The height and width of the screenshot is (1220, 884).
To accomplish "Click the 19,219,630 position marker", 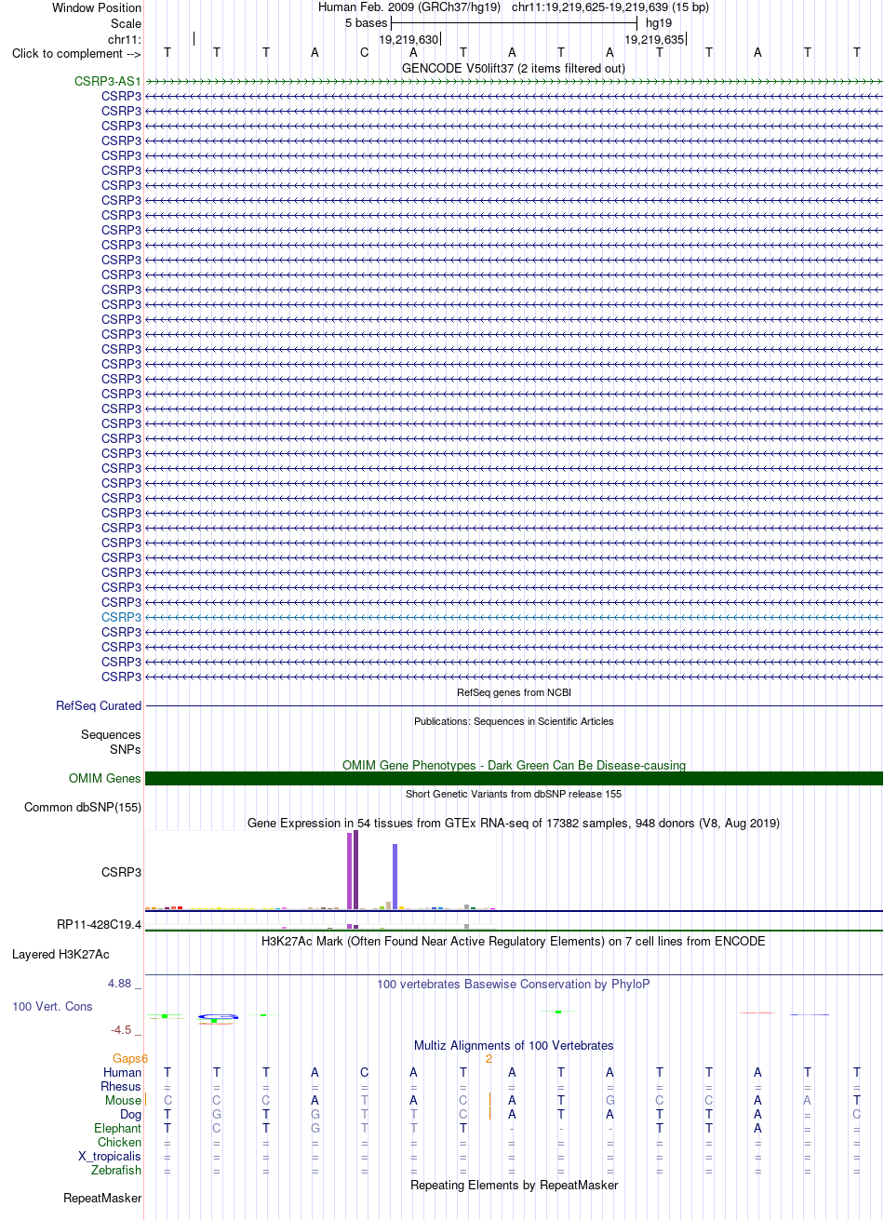I will click(x=409, y=40).
